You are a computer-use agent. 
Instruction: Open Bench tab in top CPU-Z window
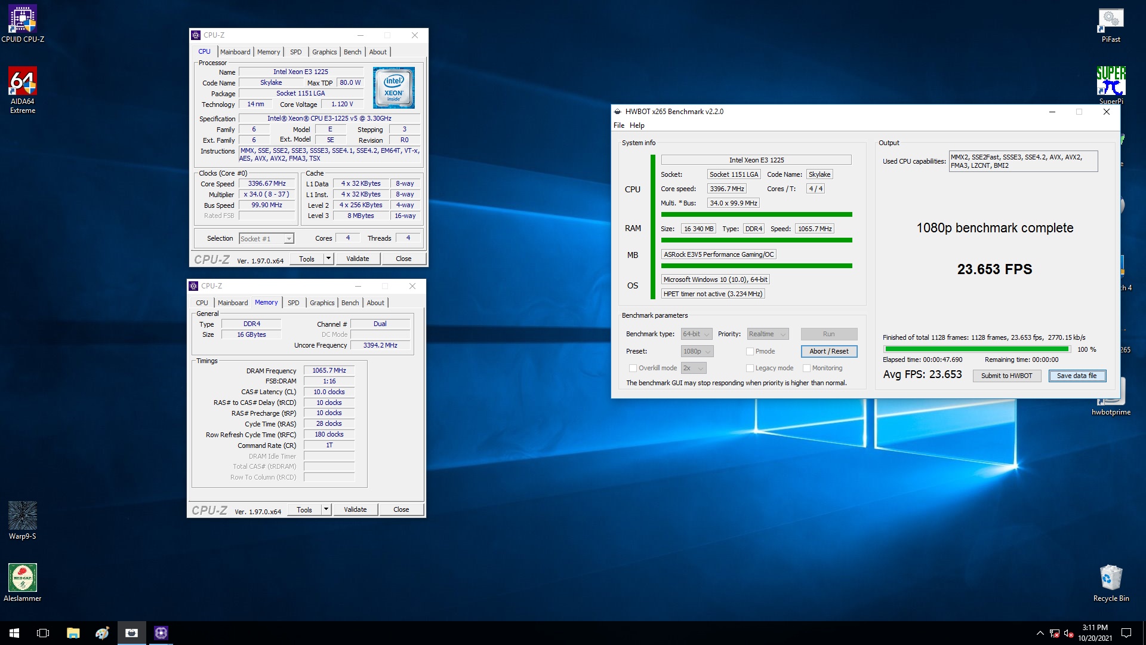(x=353, y=52)
